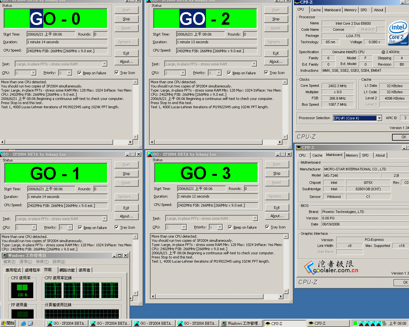Toggle Beep on failure in GO - 1 window
Screen dimensions: 409x327
(80, 228)
